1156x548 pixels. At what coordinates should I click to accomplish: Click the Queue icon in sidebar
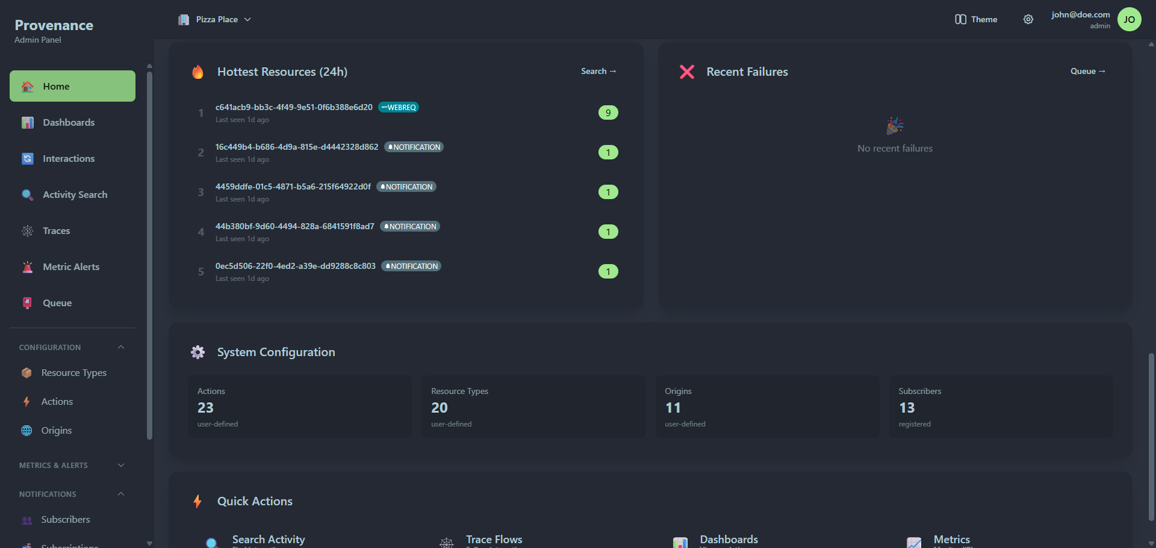[x=28, y=303]
